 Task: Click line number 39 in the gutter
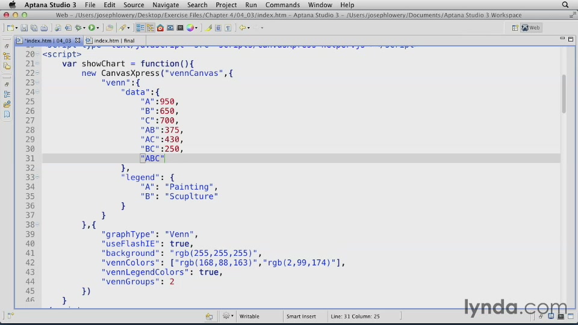(x=30, y=234)
